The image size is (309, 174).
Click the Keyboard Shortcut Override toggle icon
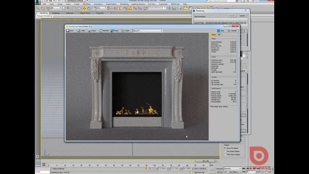[120, 8]
